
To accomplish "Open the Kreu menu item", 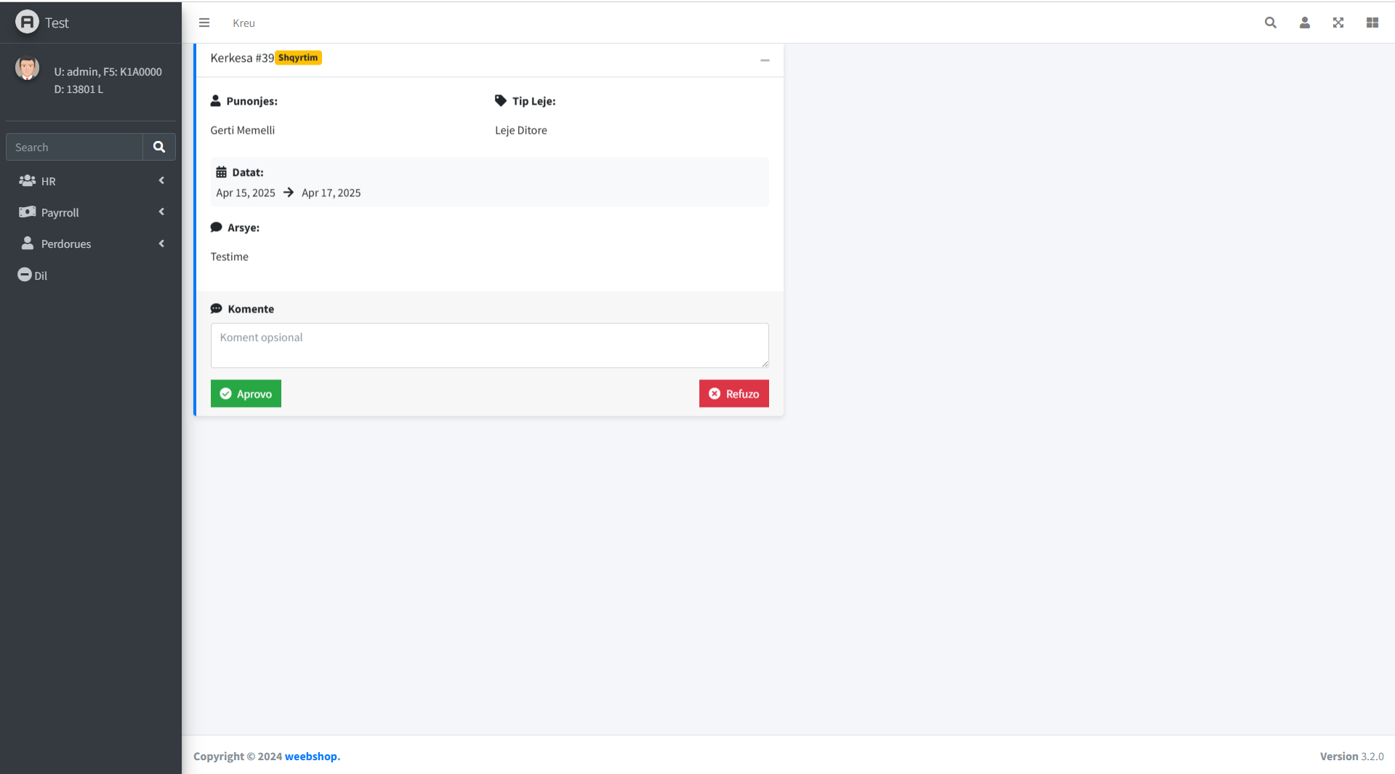I will pyautogui.click(x=243, y=23).
